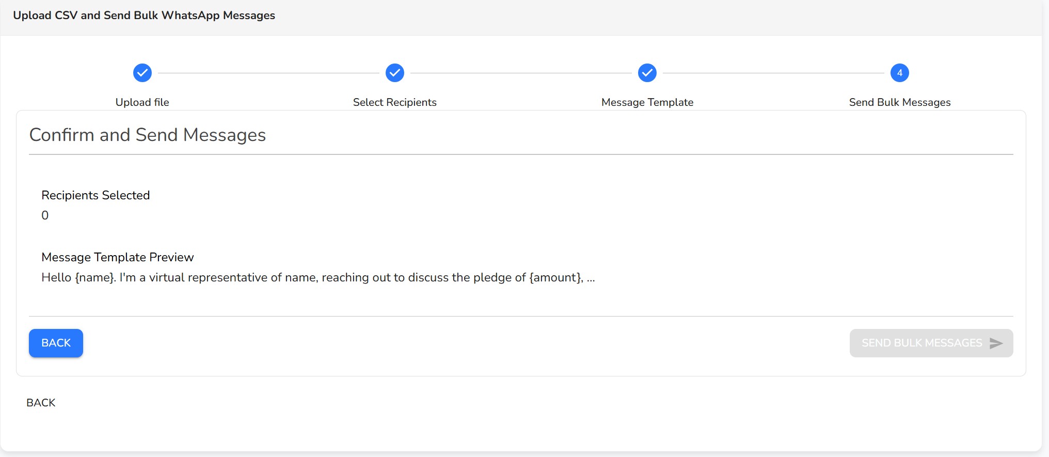Image resolution: width=1049 pixels, height=457 pixels.
Task: Click the connector line before Send Bulk Messages step
Action: tap(773, 73)
